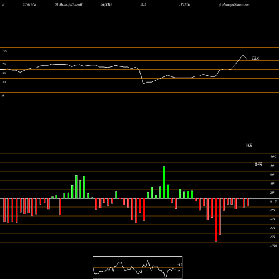Viewport: 279px width, 279px height.
Task: Click the SI & MR header text
Action: pos(30,4)
